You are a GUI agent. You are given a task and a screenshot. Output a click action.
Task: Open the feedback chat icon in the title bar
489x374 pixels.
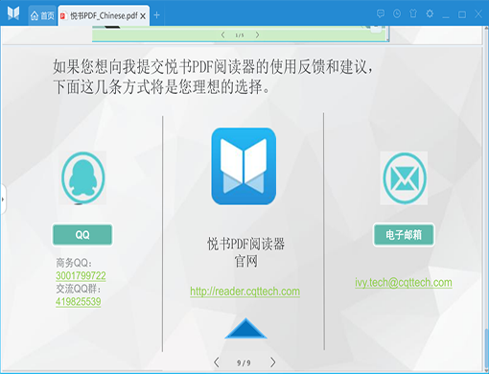pyautogui.click(x=381, y=13)
